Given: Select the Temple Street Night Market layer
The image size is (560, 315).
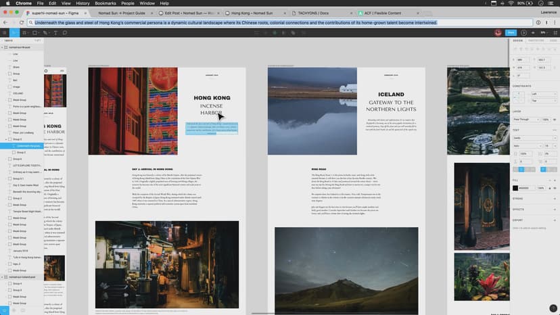Looking at the screenshot, I should tap(28, 212).
